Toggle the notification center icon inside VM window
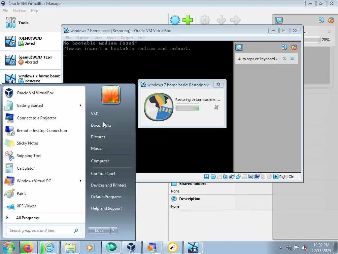338x254 pixels. (x=239, y=47)
